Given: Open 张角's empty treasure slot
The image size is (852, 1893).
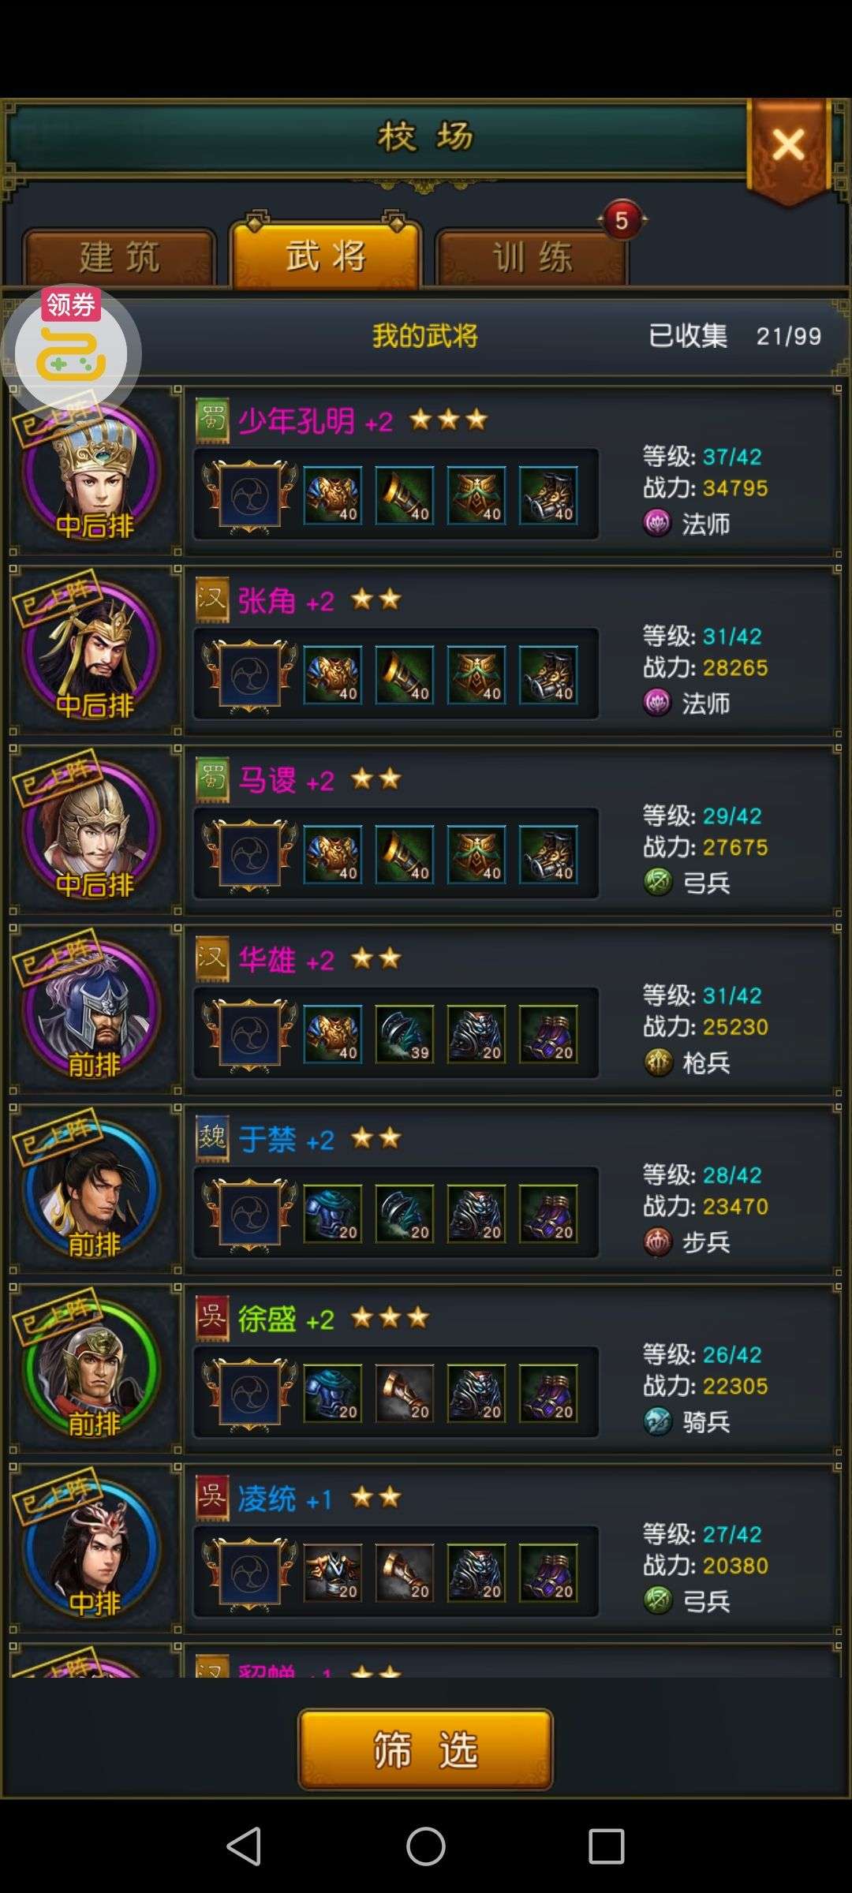Looking at the screenshot, I should pyautogui.click(x=250, y=676).
